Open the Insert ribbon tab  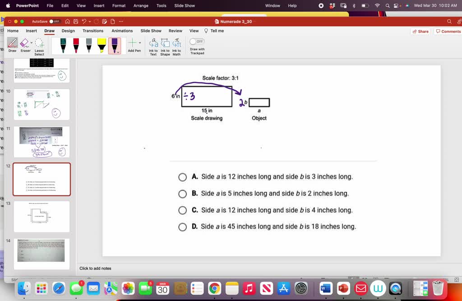click(31, 31)
